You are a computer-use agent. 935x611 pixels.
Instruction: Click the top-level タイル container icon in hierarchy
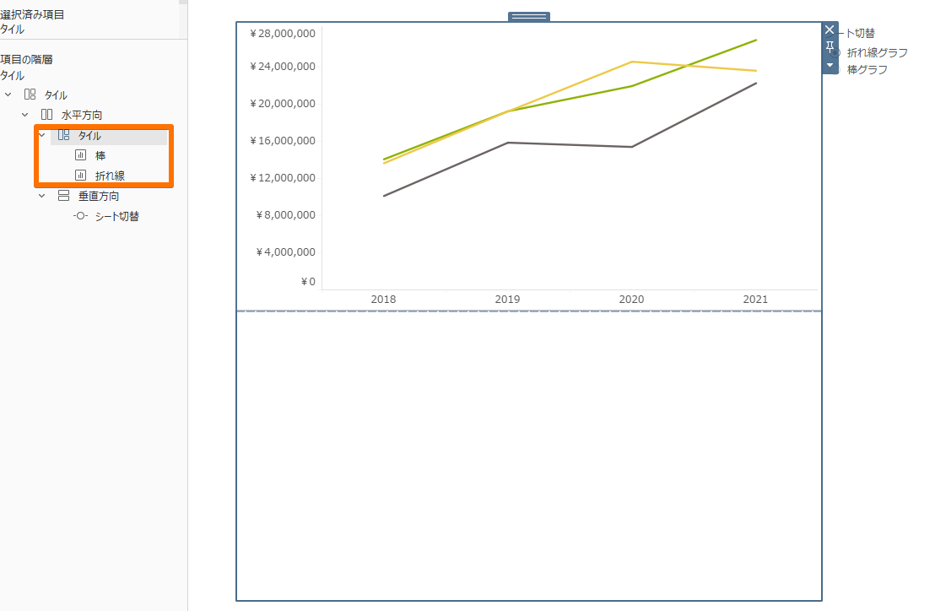[30, 95]
